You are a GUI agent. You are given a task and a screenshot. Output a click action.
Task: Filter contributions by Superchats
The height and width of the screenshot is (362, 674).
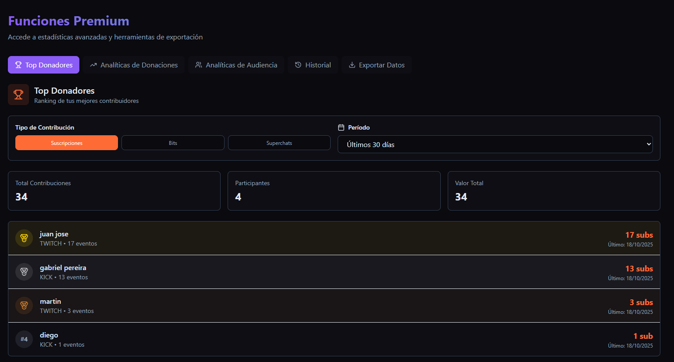(x=279, y=143)
